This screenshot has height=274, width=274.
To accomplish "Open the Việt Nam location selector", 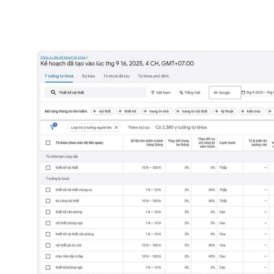I will (163, 92).
